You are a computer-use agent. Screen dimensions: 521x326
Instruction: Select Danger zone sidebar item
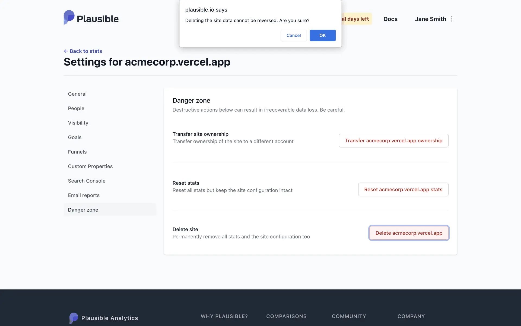click(x=83, y=210)
